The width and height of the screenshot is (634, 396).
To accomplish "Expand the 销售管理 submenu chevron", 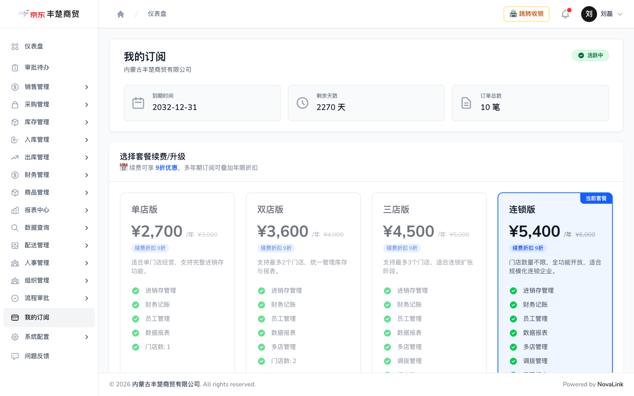I will click(87, 87).
